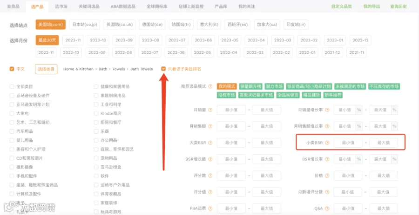Select the 德国站(de) site
419x215 pixels.
152,25
